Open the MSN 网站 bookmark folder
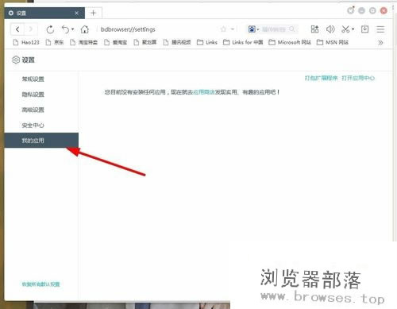This screenshot has height=309, width=397. [333, 42]
